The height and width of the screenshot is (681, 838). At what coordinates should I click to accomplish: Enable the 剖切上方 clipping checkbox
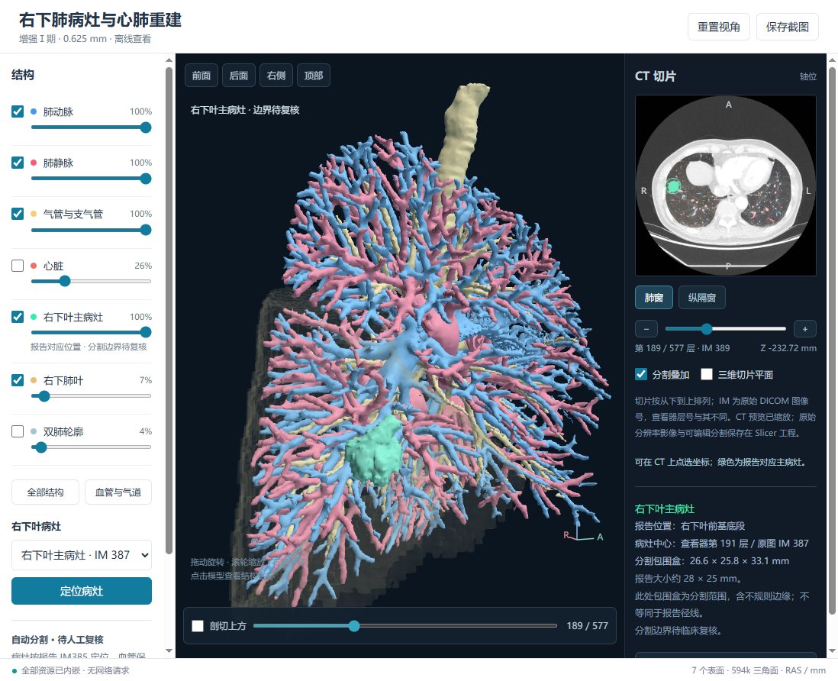198,626
